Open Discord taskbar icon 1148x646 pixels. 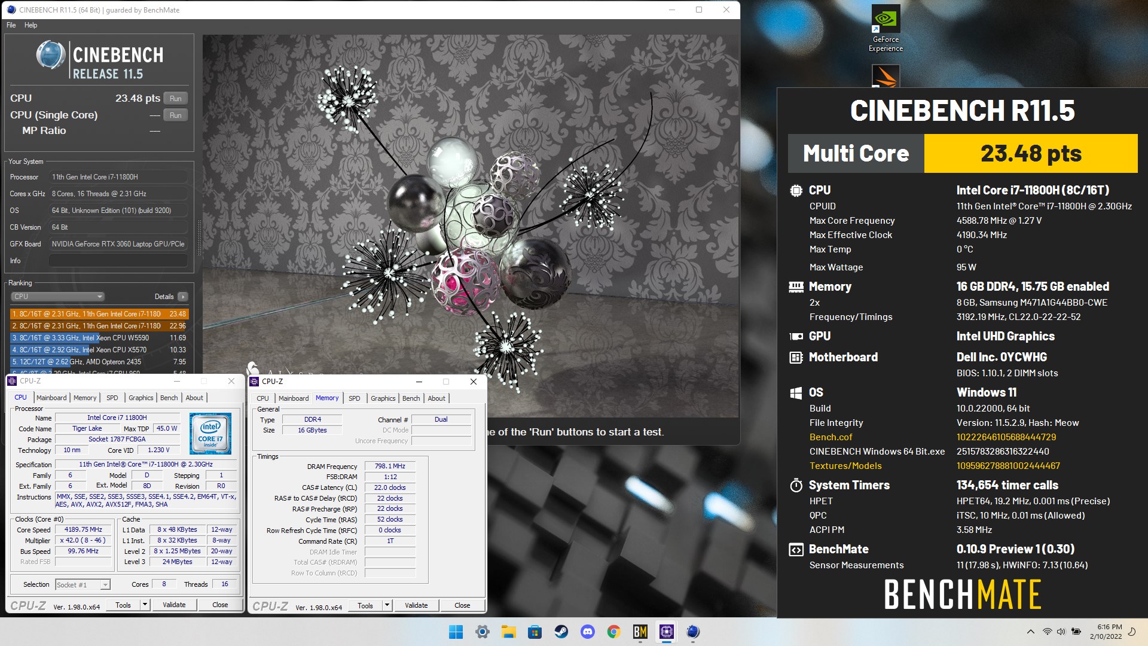click(x=587, y=632)
